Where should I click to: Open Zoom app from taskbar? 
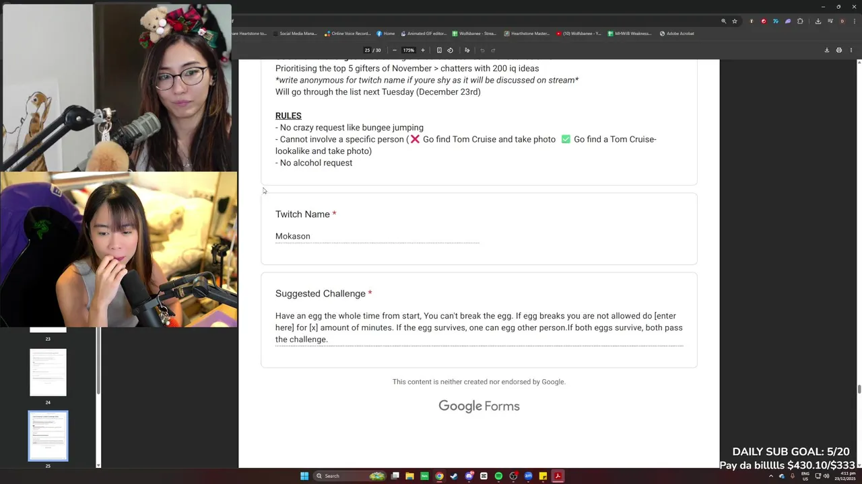[x=528, y=476]
